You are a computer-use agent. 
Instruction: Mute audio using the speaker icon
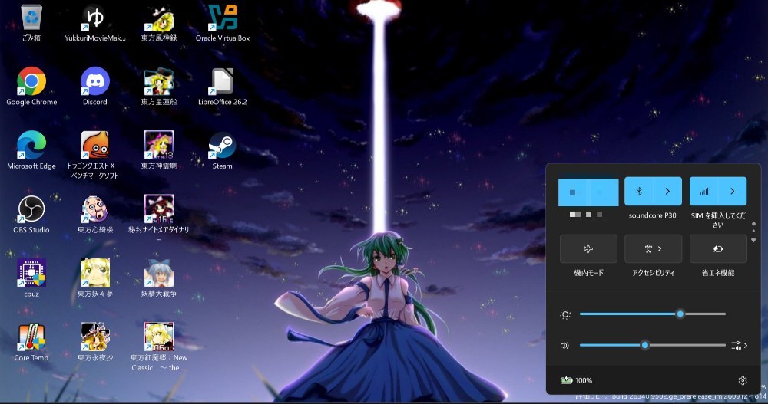click(564, 345)
